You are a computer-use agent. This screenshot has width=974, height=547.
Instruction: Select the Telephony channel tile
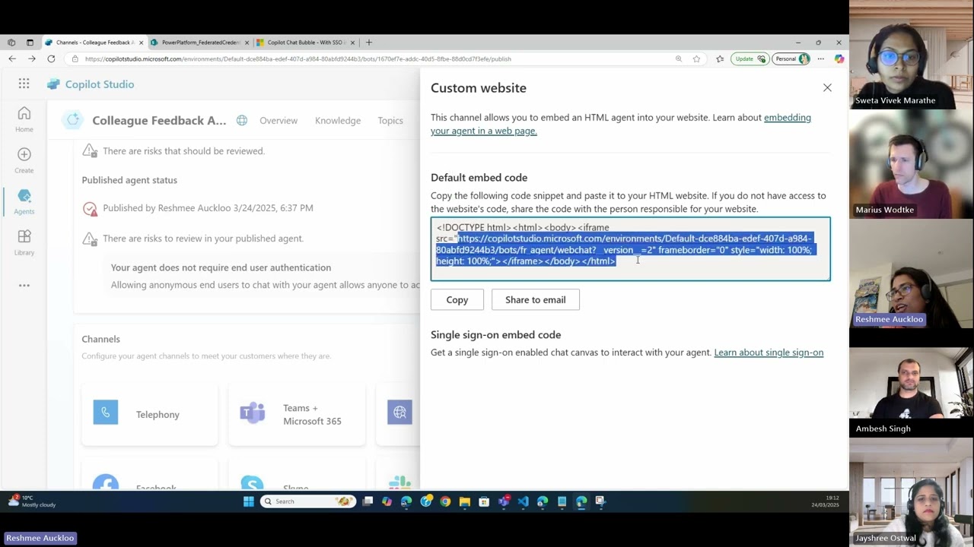coord(150,414)
